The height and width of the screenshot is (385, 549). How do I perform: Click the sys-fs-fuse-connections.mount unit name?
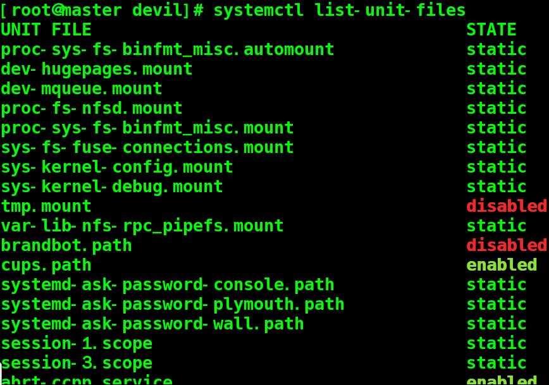point(147,147)
